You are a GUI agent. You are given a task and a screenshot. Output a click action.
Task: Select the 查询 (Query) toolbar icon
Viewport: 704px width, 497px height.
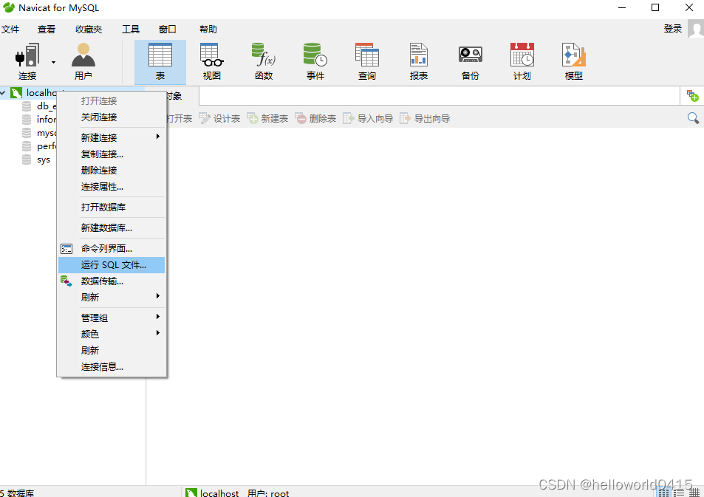click(367, 61)
